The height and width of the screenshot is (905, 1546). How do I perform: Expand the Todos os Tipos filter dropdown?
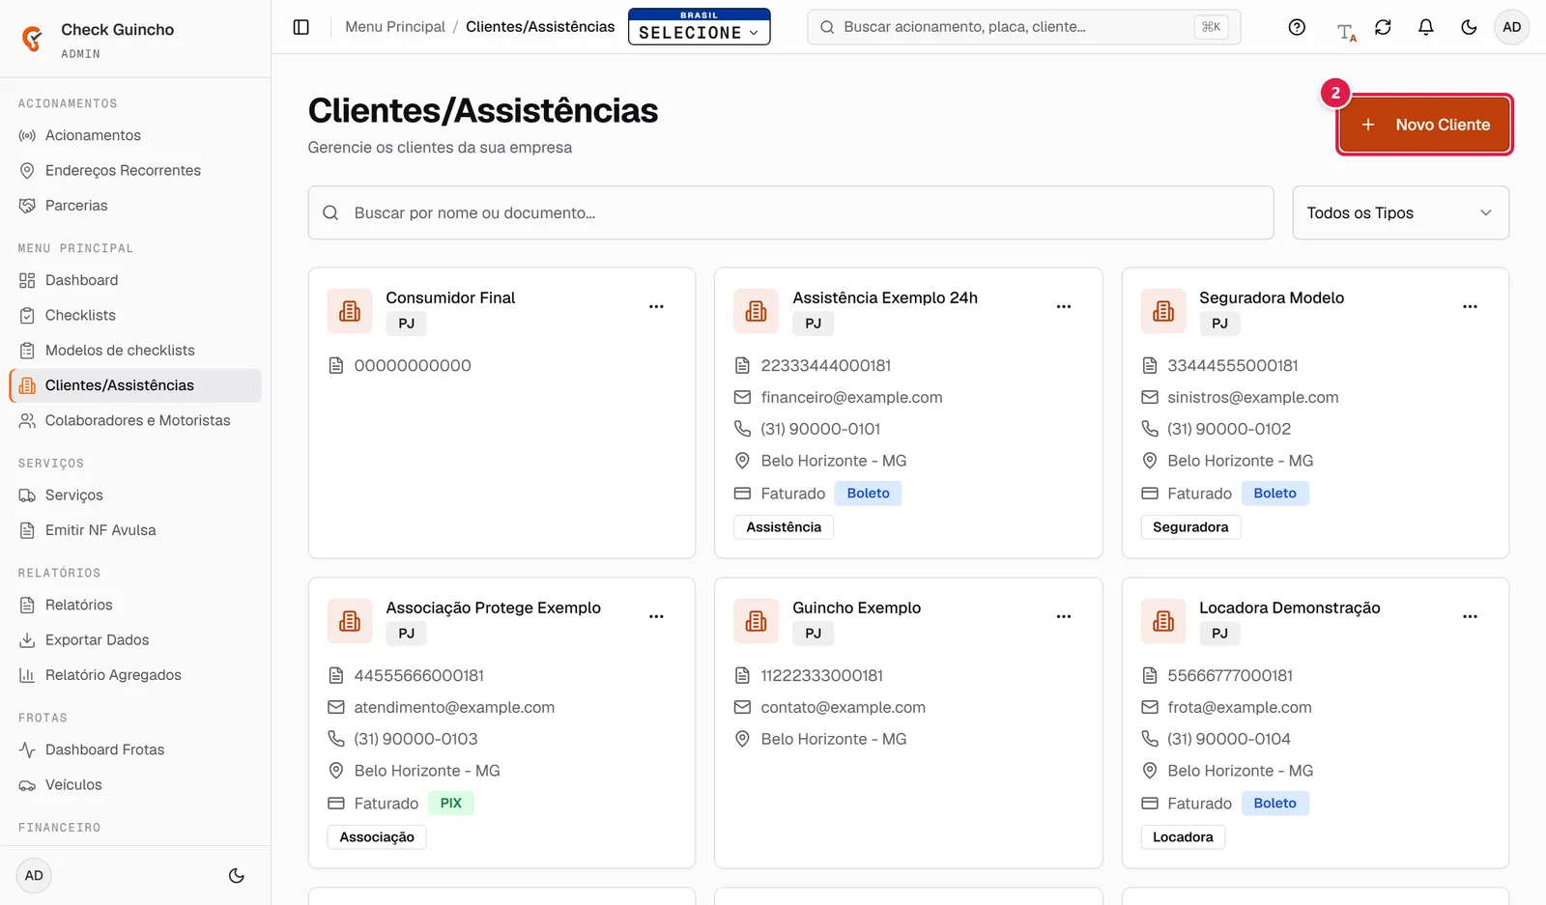pos(1400,212)
